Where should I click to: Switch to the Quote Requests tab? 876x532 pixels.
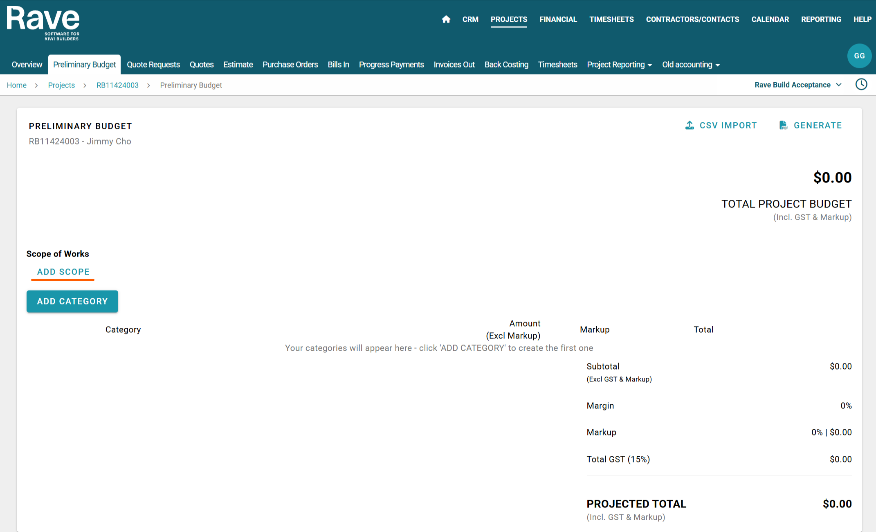pyautogui.click(x=153, y=65)
